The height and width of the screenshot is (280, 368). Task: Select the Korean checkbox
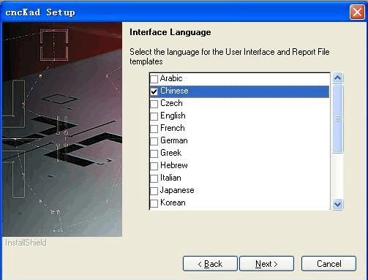click(154, 203)
